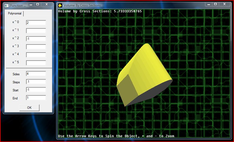This screenshot has width=234, height=142.
Task: Click the 'Volume by Cross Sections: 5.73333358765' text
Action: pos(100,11)
